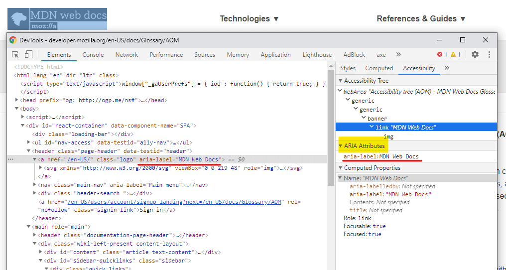The width and height of the screenshot is (506, 270).
Task: Open the axe tab
Action: click(x=381, y=55)
